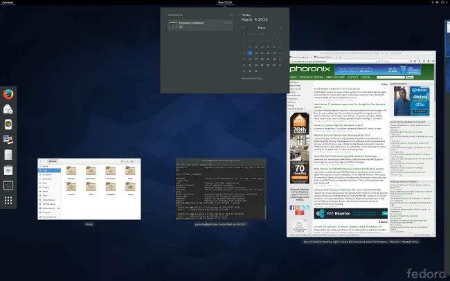The height and width of the screenshot is (281, 450).
Task: Open Rhythmbox speaker icon in the dash
Action: tap(8, 125)
